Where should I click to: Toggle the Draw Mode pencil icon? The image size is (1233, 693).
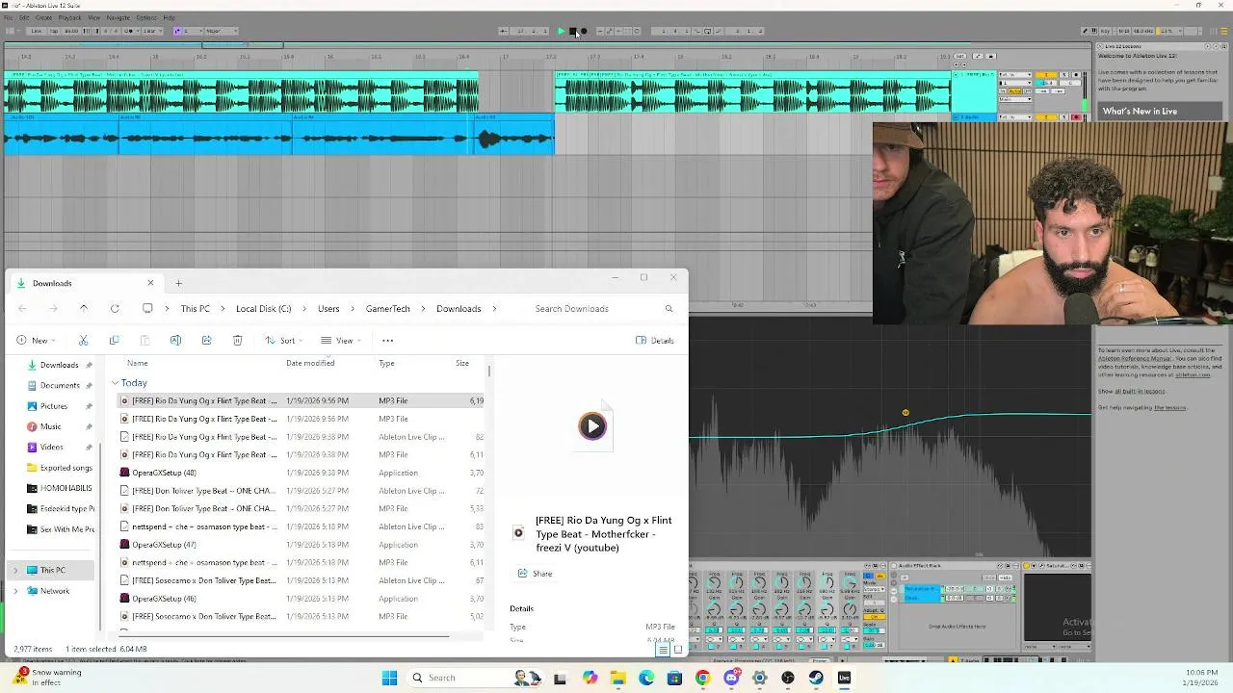[1085, 31]
